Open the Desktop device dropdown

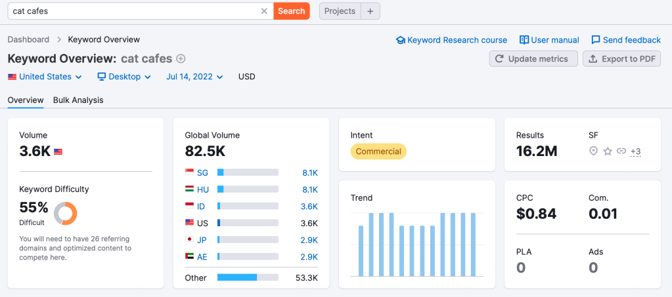[124, 77]
